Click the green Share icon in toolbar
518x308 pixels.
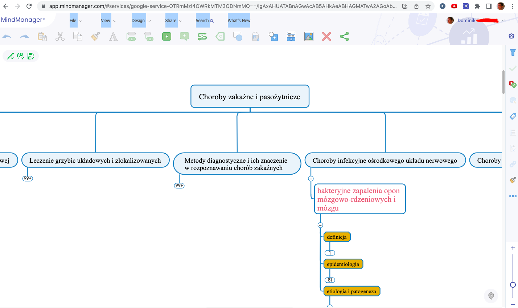click(344, 37)
